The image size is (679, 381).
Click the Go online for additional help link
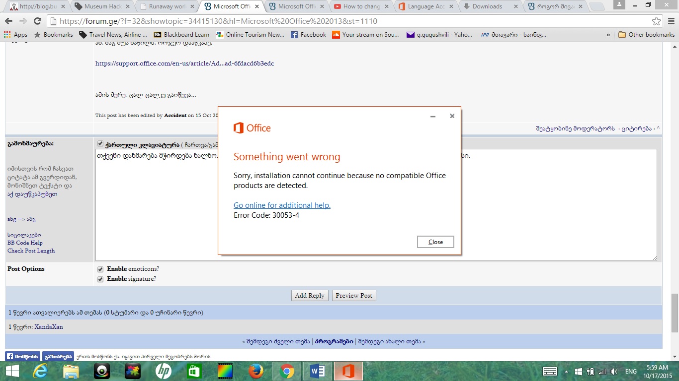(x=282, y=205)
